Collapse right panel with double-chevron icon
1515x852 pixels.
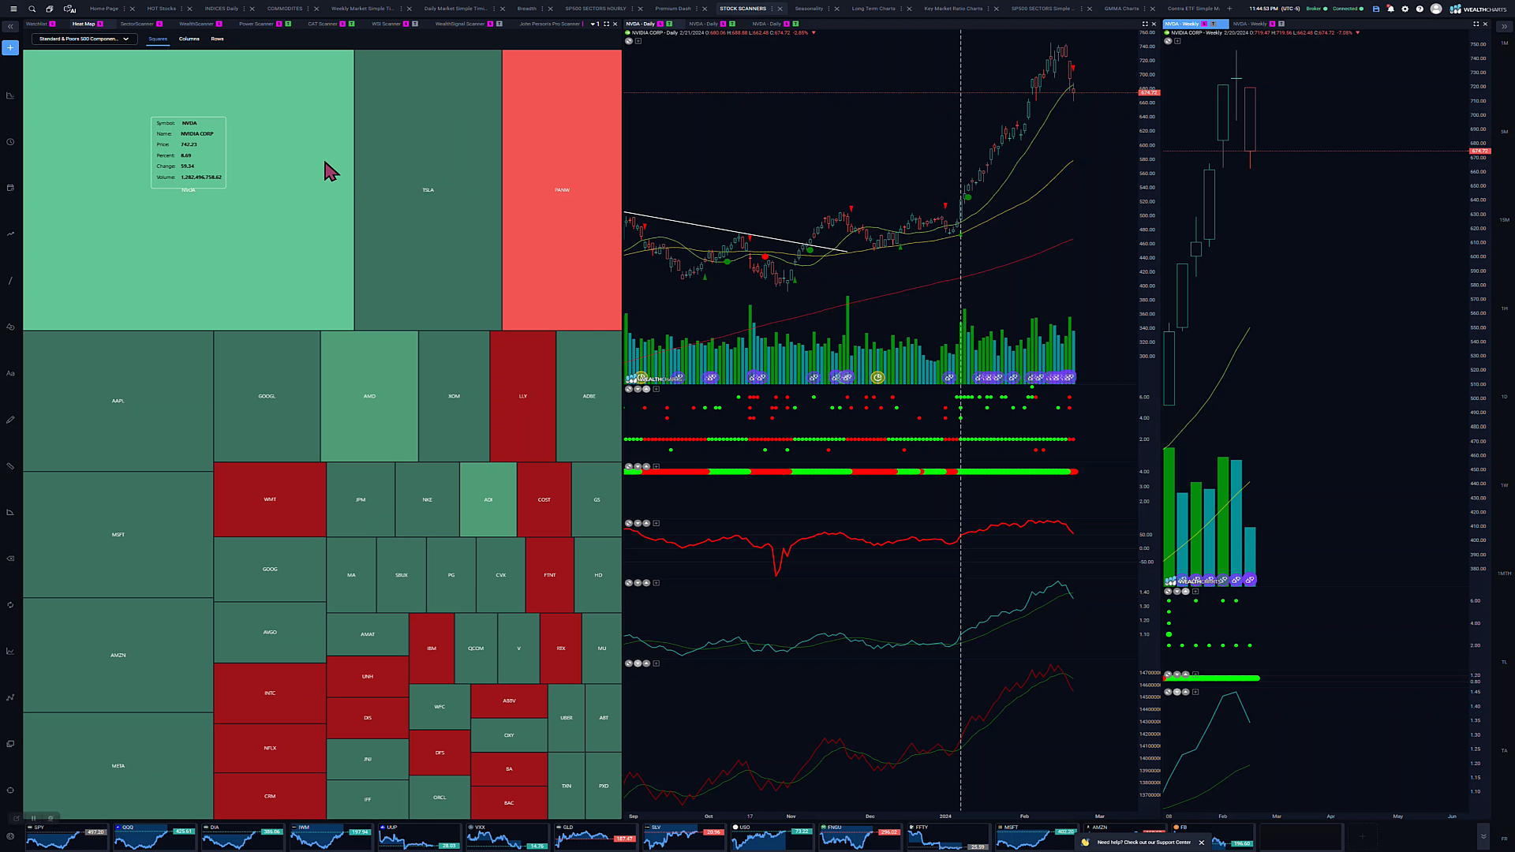(x=1504, y=26)
